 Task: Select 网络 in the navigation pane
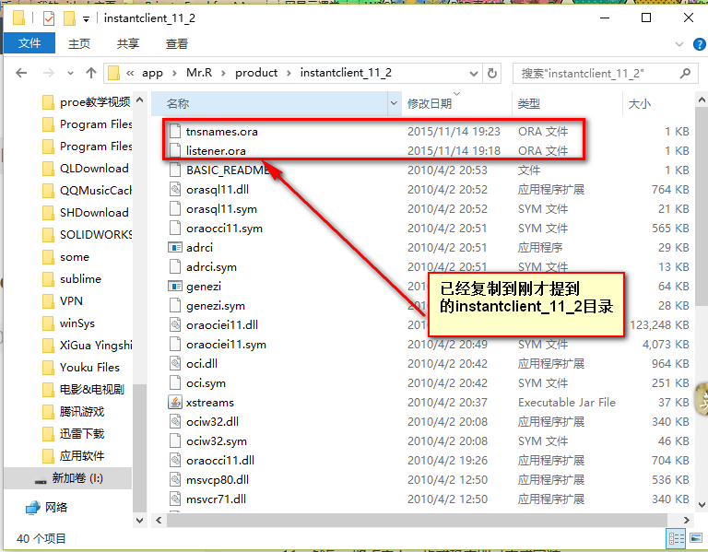tap(47, 508)
